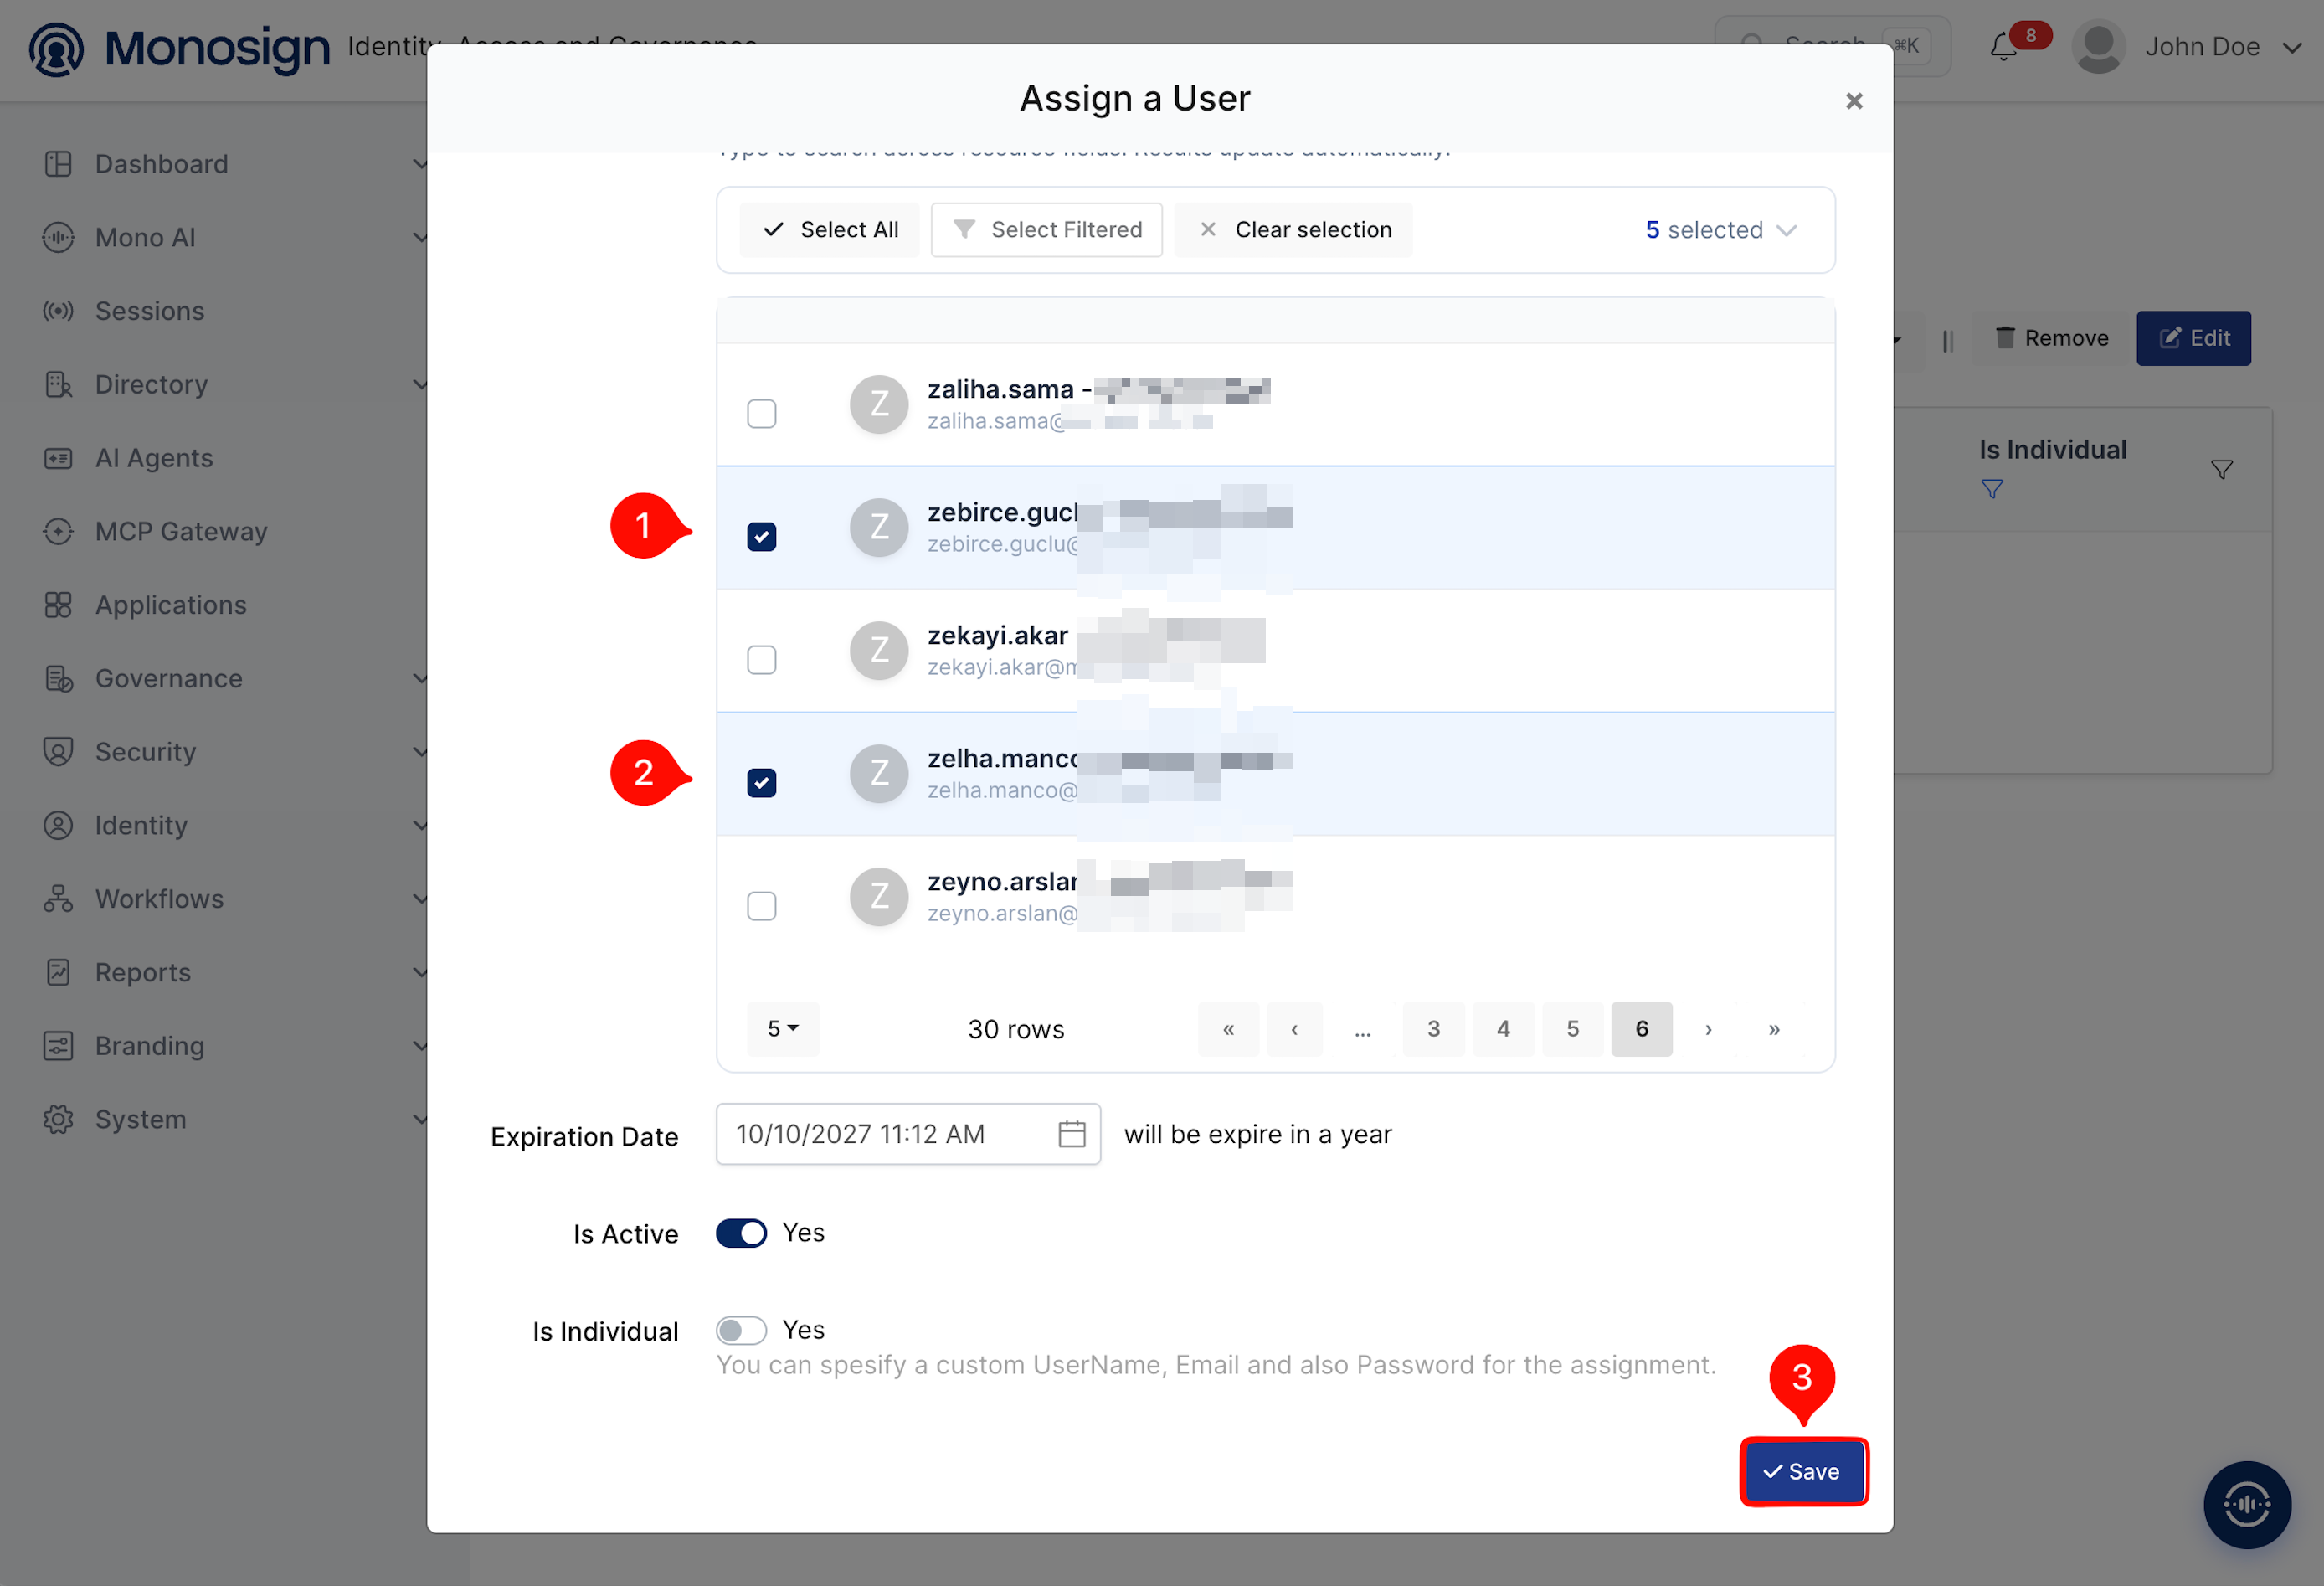The image size is (2324, 1586).
Task: Click the Dashboard sidebar icon
Action: point(58,164)
